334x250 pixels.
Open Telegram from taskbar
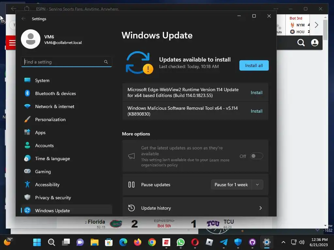224,242
